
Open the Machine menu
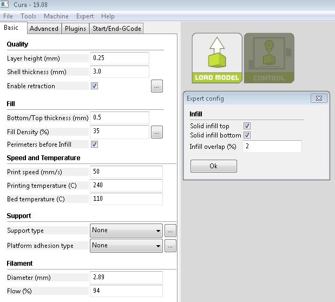tap(56, 16)
